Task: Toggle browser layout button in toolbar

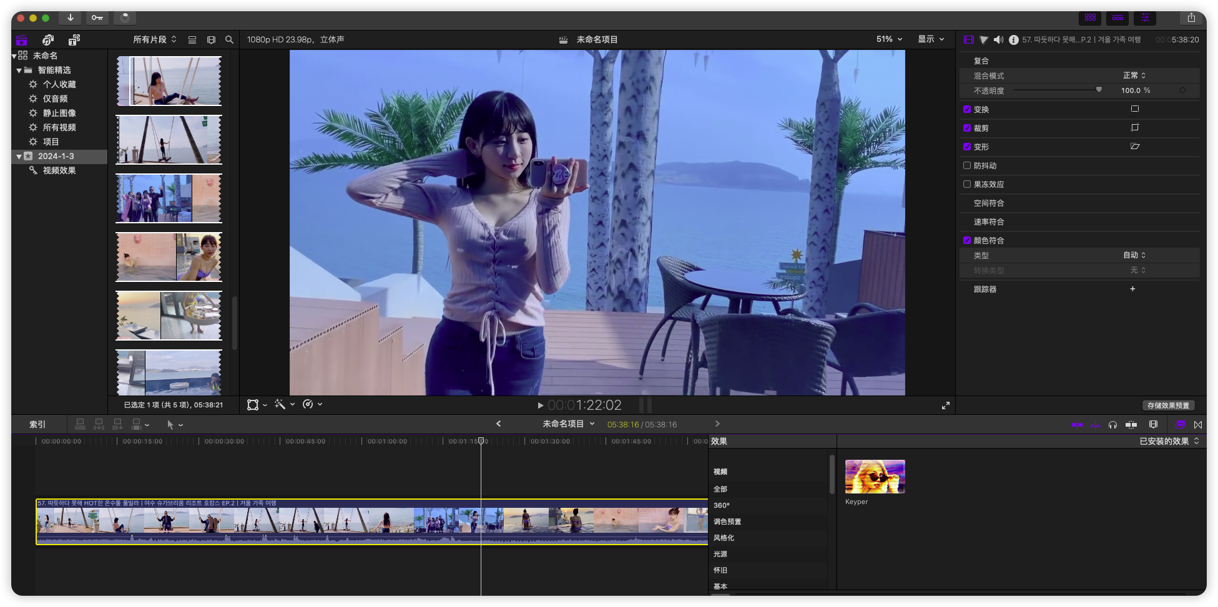Action: pos(1091,18)
